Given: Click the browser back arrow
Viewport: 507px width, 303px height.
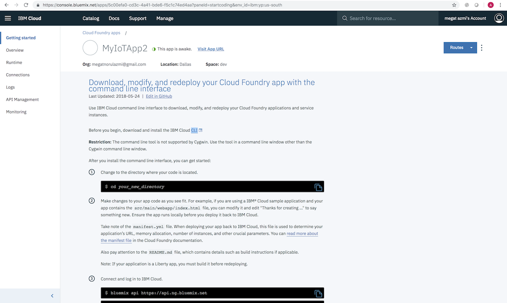Looking at the screenshot, I should [6, 5].
